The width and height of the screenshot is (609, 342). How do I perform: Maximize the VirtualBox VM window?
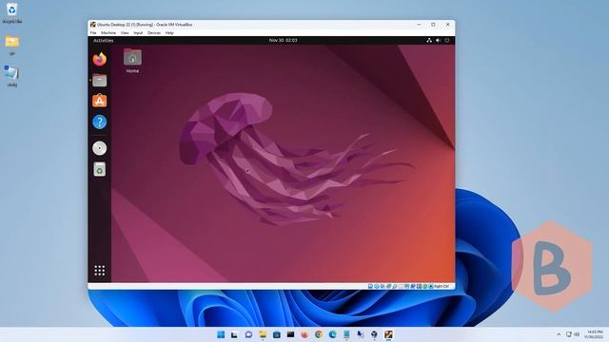pos(433,25)
